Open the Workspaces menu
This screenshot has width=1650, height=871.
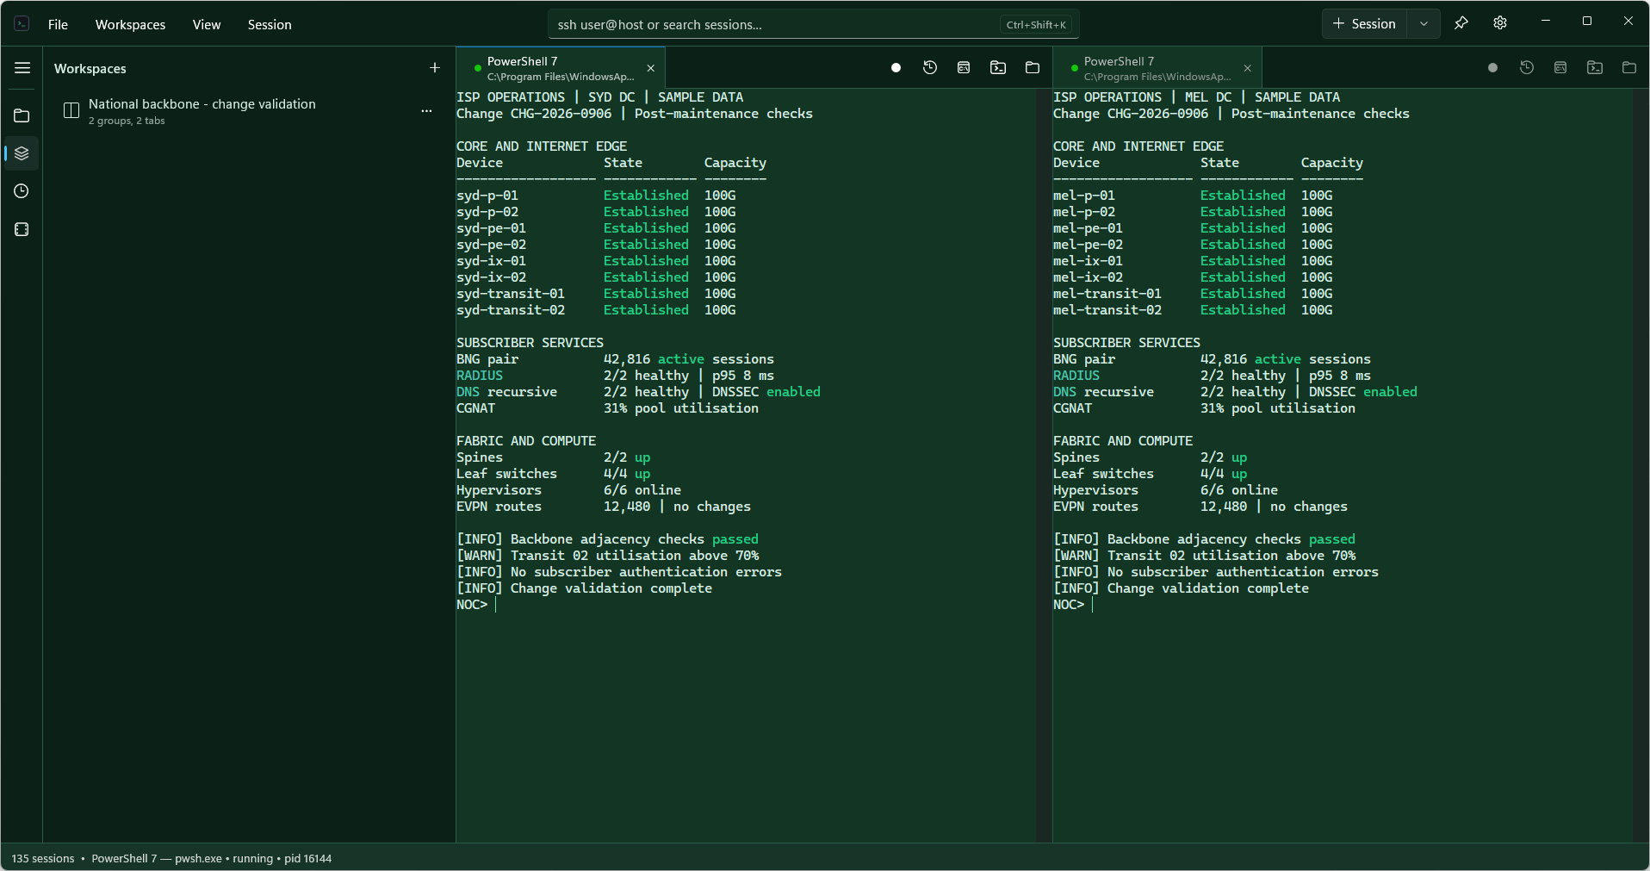point(130,25)
